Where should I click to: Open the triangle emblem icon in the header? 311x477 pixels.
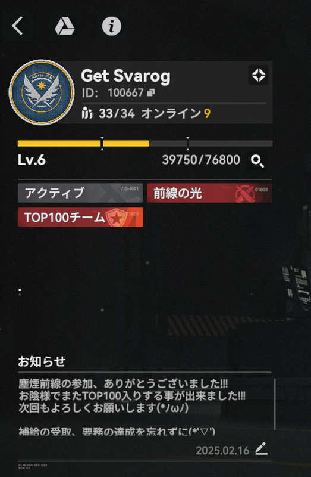[x=65, y=26]
